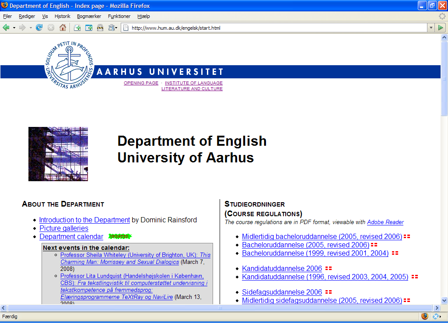
Task: Click the new tab icon with green plus
Action: tap(77, 28)
